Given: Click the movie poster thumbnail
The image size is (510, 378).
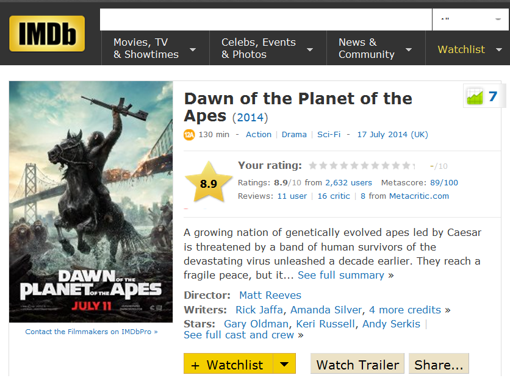Looking at the screenshot, I should click(x=91, y=201).
